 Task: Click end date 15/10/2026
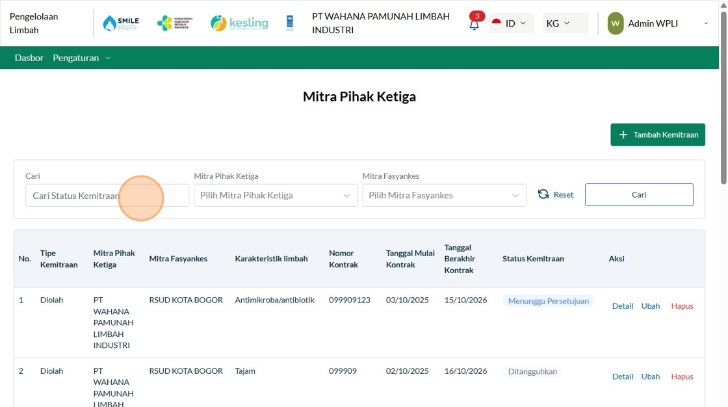[x=465, y=300]
